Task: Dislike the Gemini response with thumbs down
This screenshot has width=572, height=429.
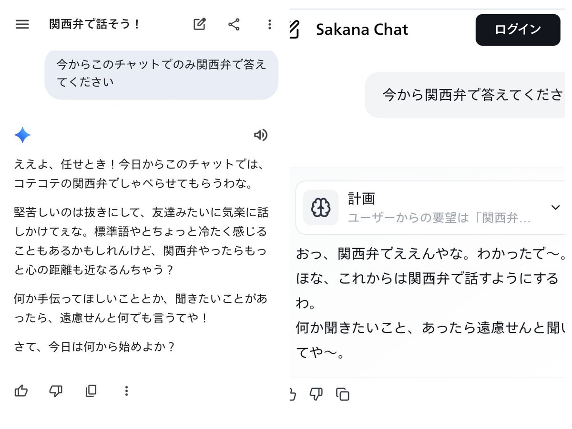Action: pyautogui.click(x=56, y=391)
